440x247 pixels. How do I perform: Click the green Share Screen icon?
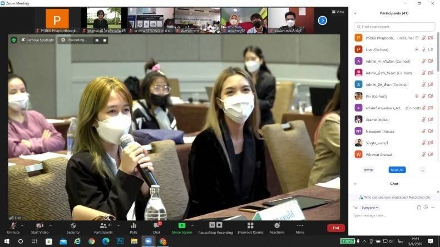point(182,226)
